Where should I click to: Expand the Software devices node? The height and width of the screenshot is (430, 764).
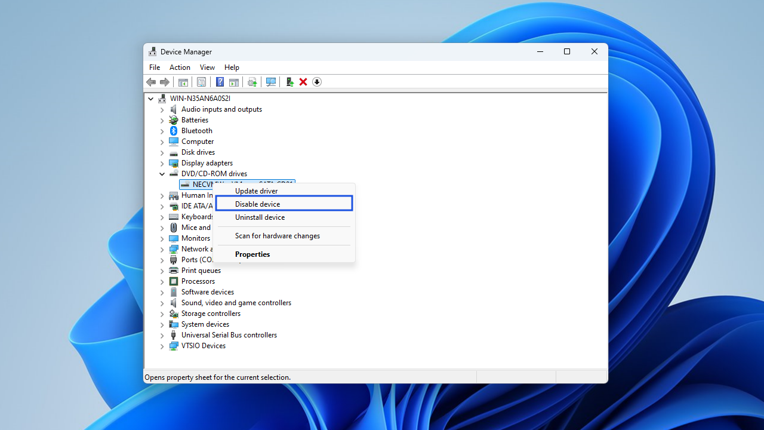click(x=162, y=292)
